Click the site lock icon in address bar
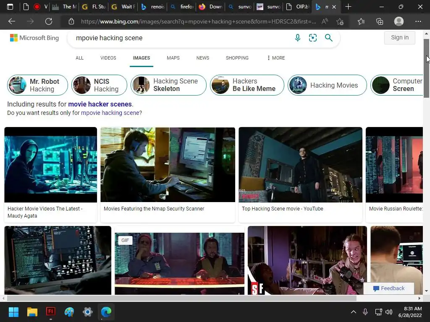Image resolution: width=430 pixels, height=322 pixels. click(71, 21)
